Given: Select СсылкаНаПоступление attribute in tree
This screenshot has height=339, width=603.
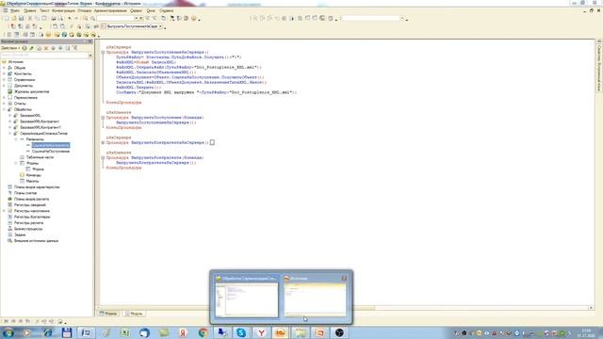Looking at the screenshot, I should click(x=51, y=151).
